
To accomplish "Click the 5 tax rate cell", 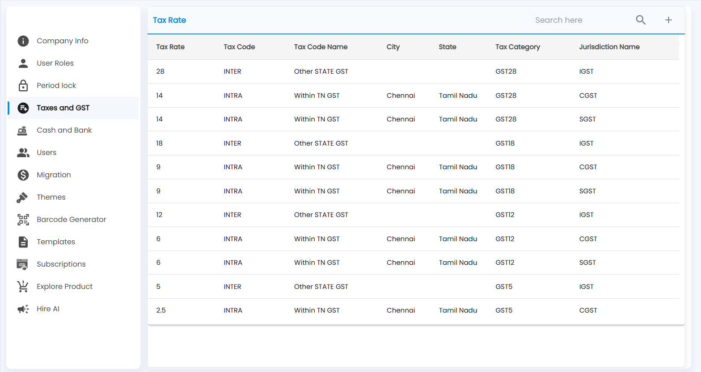I will coord(158,287).
